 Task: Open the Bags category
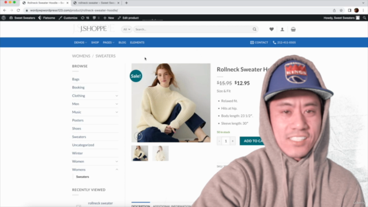(x=76, y=79)
